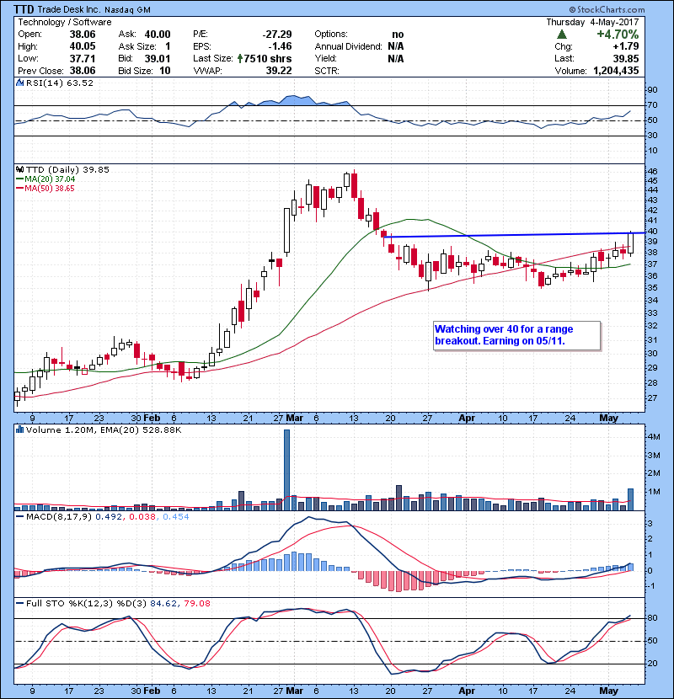
Task: Click the P/E value -27.29
Action: coord(277,35)
